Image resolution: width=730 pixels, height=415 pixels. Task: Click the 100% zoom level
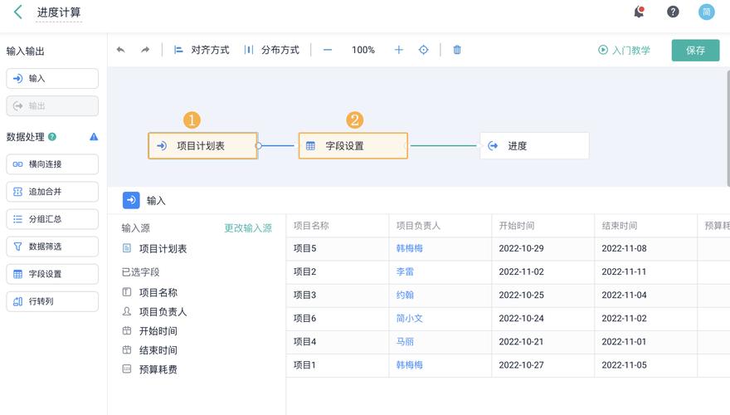363,50
